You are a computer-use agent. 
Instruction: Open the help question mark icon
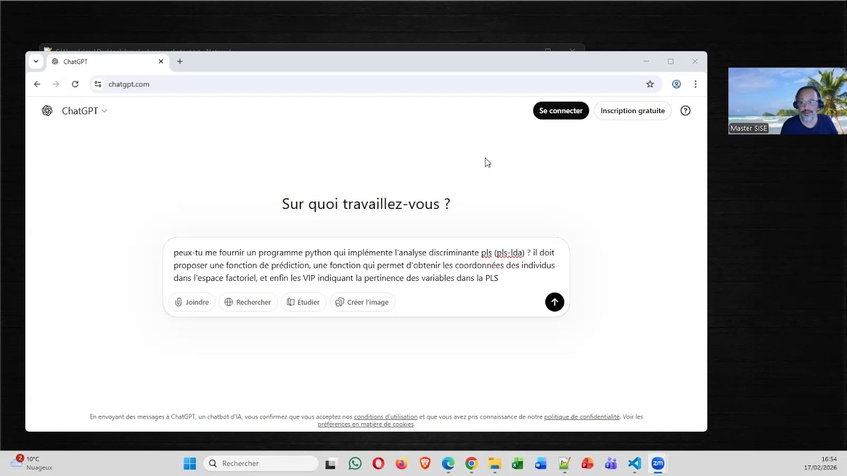686,110
